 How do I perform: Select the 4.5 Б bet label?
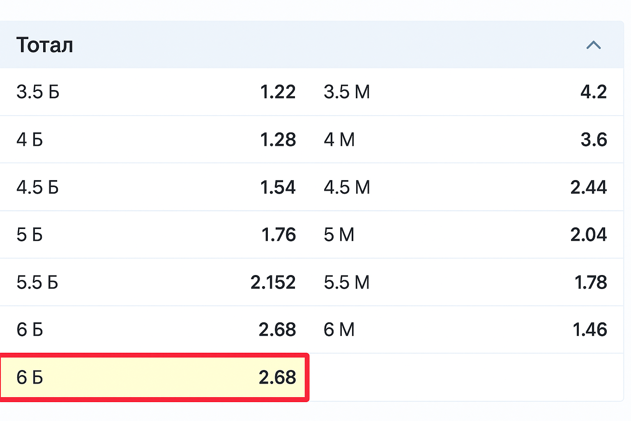click(38, 187)
